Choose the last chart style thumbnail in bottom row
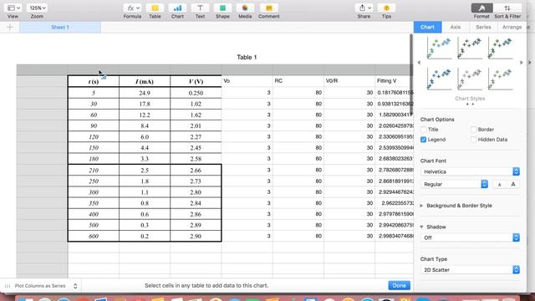The image size is (535, 301). (x=500, y=79)
